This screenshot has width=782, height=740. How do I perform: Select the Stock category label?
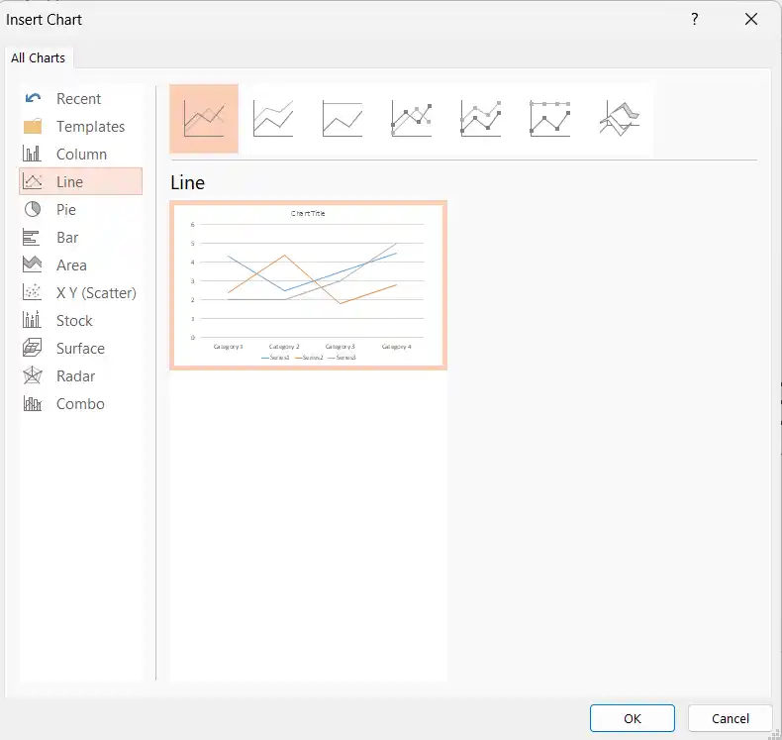coord(74,320)
